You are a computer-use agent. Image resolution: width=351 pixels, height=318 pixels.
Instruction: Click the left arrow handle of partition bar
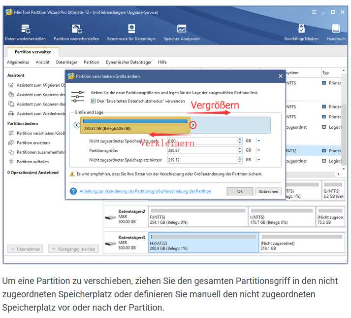(x=77, y=125)
